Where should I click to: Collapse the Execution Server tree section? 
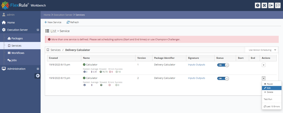click(38, 30)
